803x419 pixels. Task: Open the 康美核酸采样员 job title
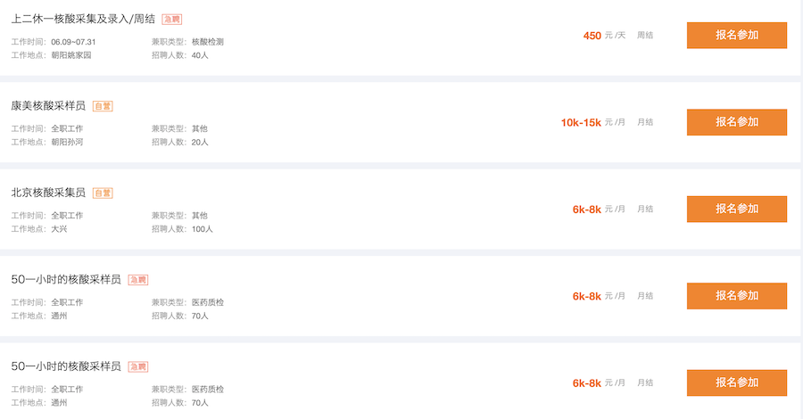(48, 106)
